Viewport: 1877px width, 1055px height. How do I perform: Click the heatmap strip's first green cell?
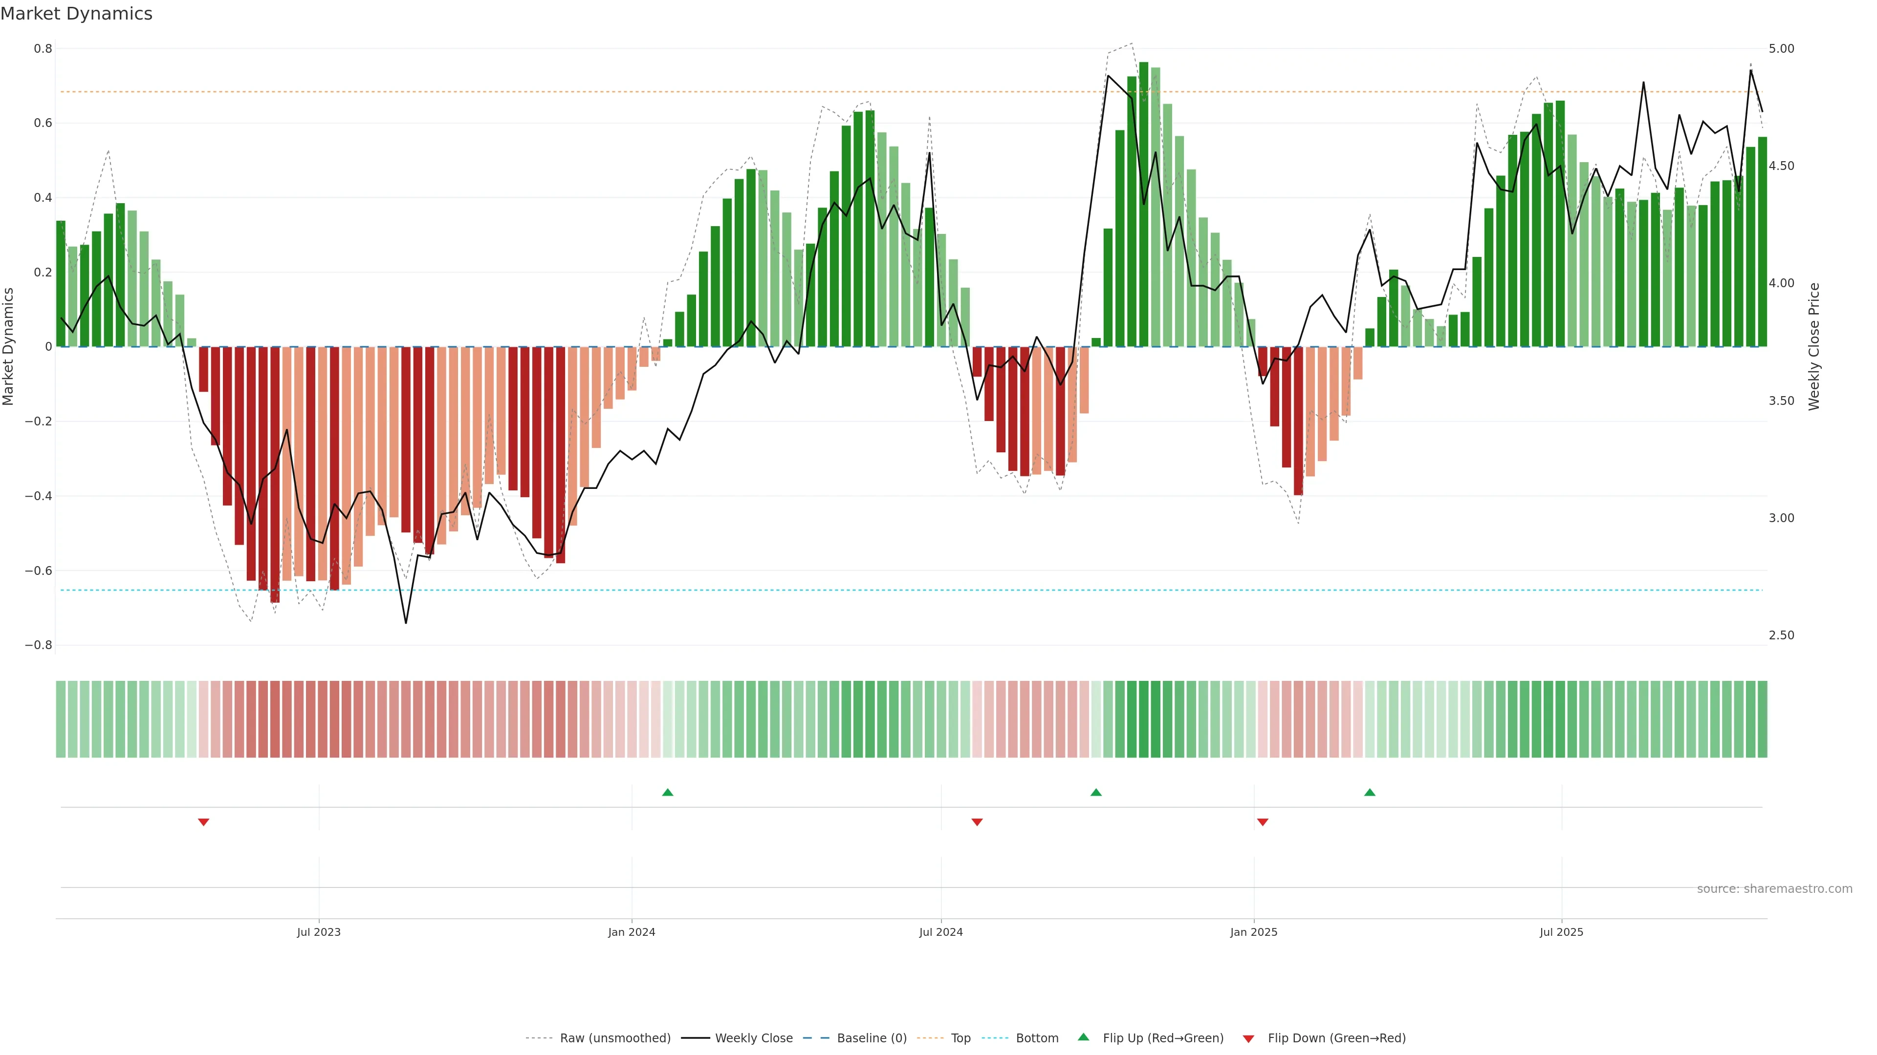point(61,719)
